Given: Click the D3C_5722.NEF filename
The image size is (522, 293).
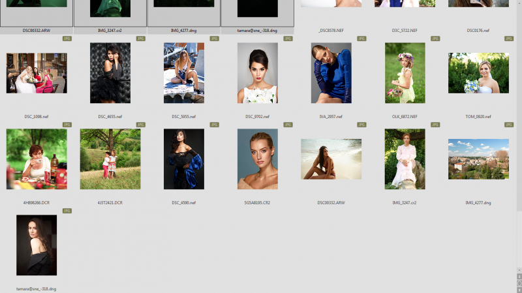Looking at the screenshot, I should [405, 30].
